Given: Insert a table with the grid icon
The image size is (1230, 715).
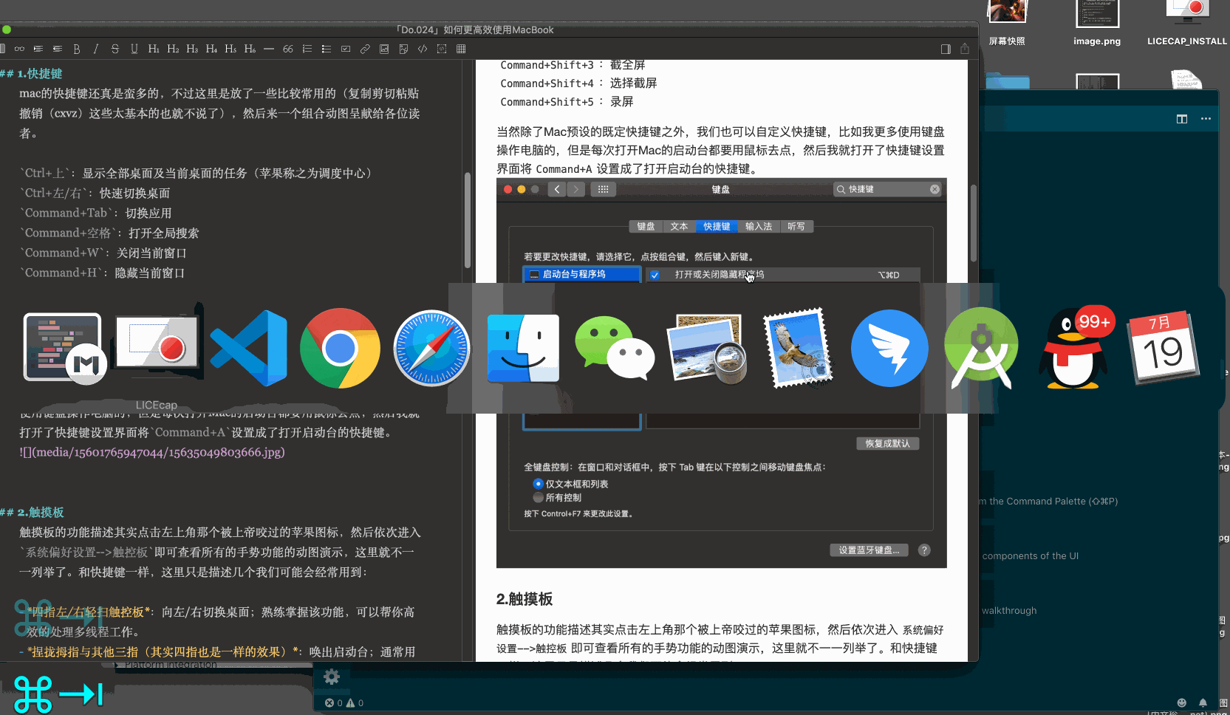Looking at the screenshot, I should (x=461, y=49).
